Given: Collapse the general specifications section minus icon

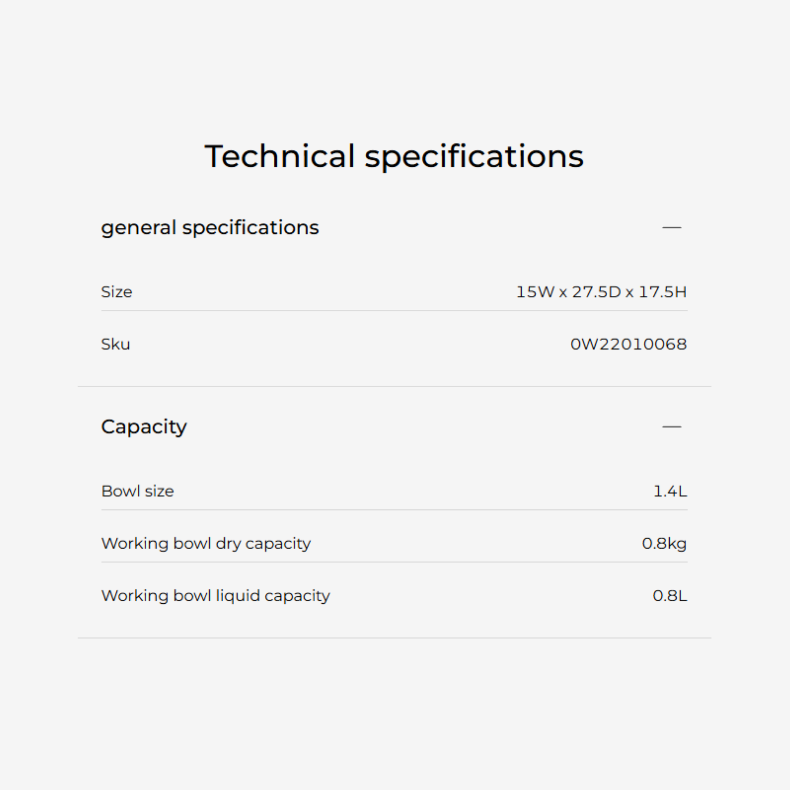Looking at the screenshot, I should 672,227.
